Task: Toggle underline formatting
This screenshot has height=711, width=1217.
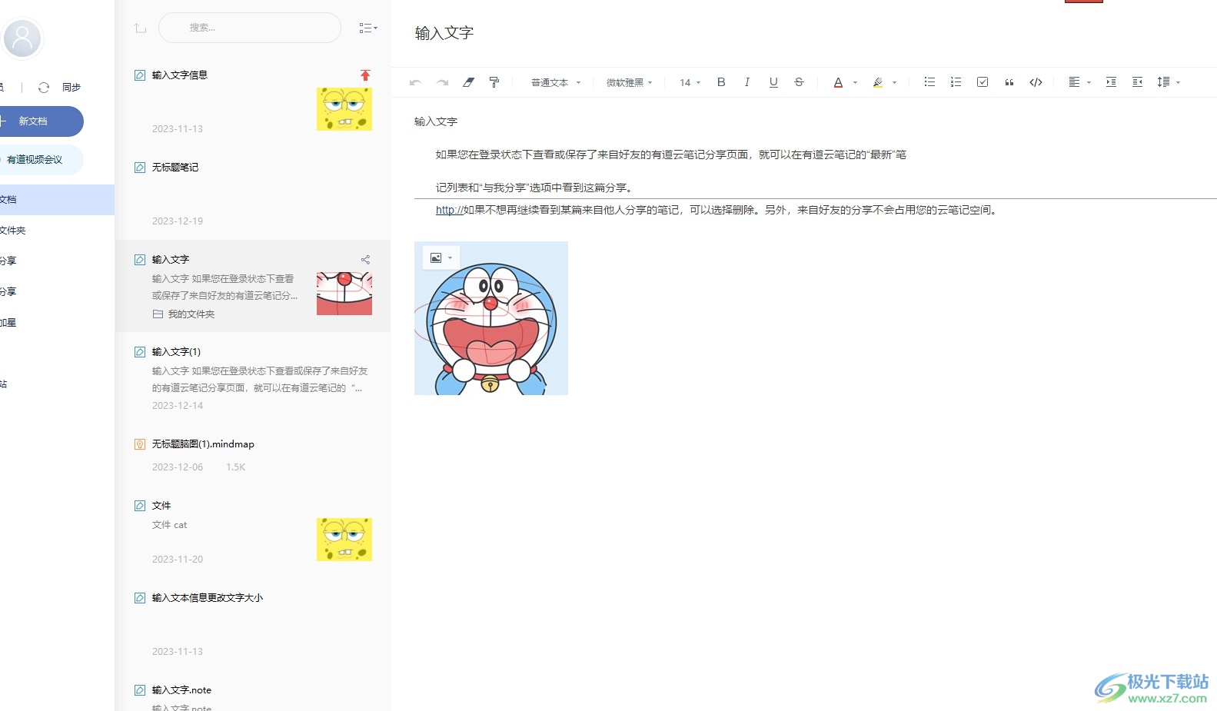Action: coord(773,82)
